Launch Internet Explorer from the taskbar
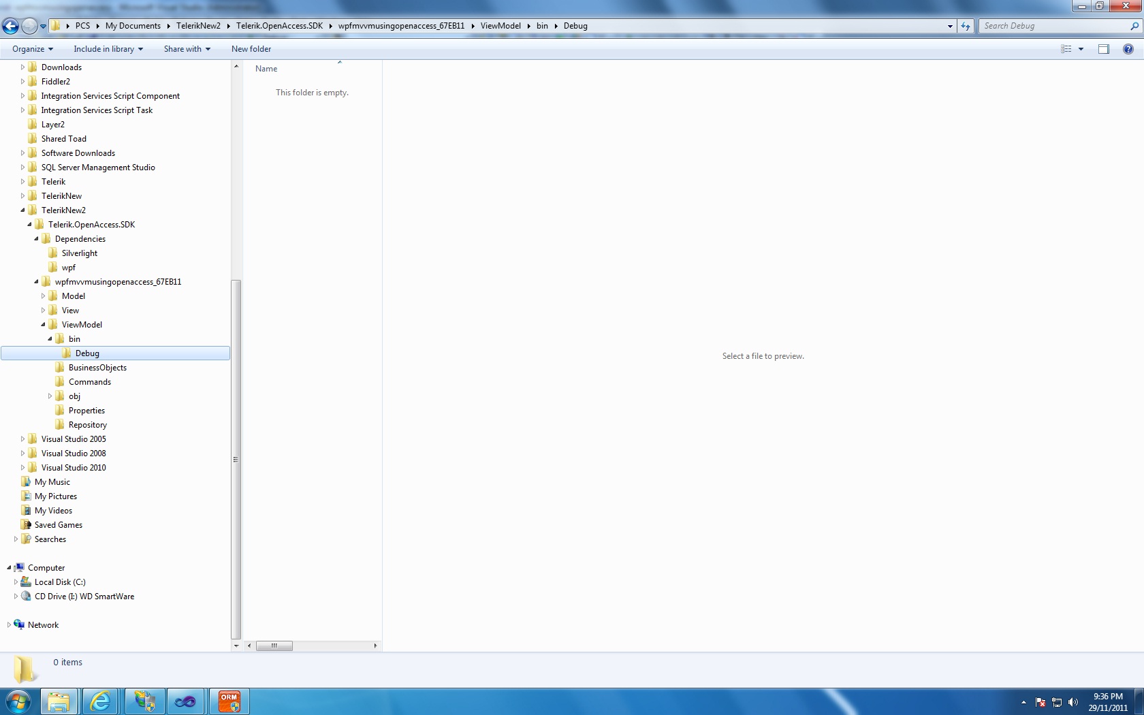This screenshot has height=715, width=1144. pyautogui.click(x=101, y=701)
